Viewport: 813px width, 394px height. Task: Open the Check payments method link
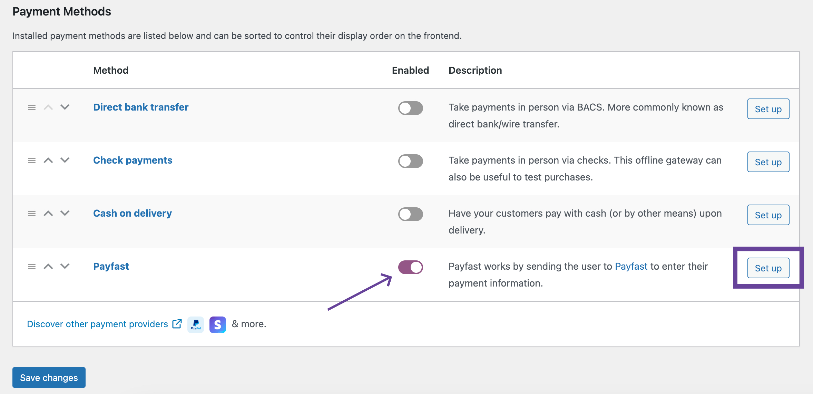(x=133, y=160)
